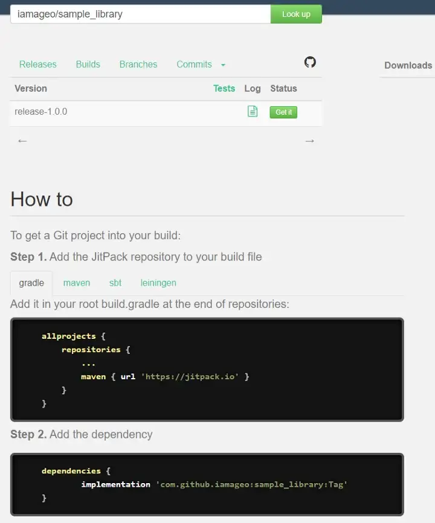Open the Builds section
The width and height of the screenshot is (435, 523).
click(88, 64)
